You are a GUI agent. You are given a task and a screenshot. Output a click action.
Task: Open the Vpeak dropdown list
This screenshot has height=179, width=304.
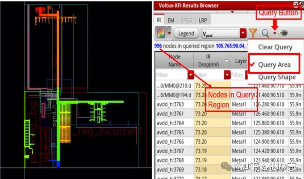(x=243, y=33)
